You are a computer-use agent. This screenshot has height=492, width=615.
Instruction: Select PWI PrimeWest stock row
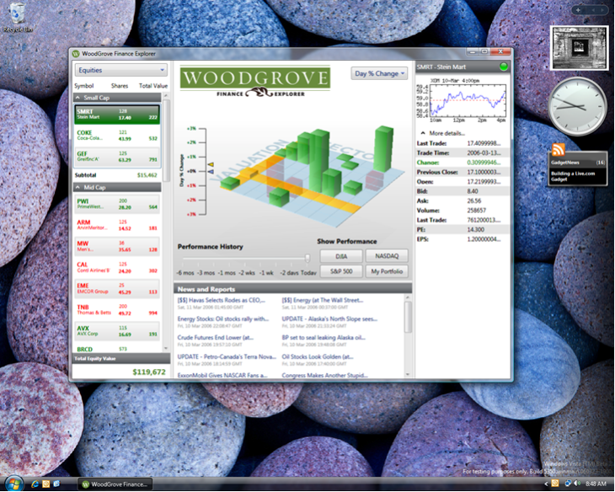[117, 204]
